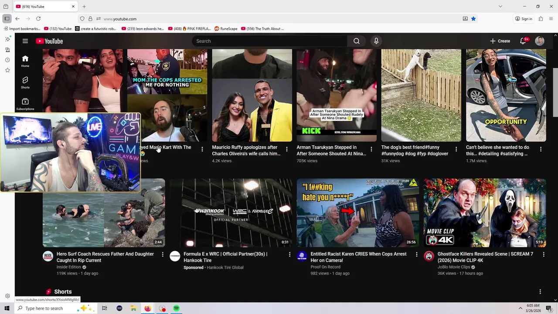
Task: Click the Create button
Action: 500,41
